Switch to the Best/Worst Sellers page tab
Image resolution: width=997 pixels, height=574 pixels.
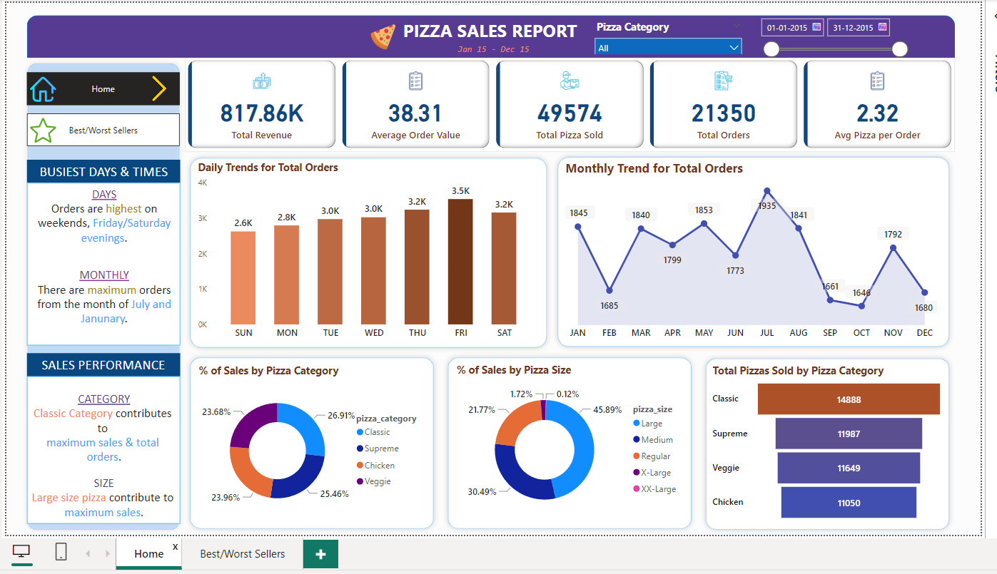tap(243, 553)
